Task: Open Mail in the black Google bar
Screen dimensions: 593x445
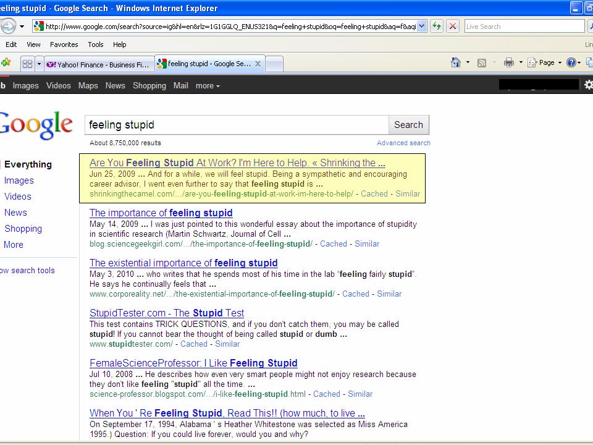Action: coord(181,85)
